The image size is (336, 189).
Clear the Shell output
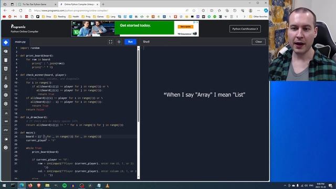pyautogui.click(x=259, y=42)
